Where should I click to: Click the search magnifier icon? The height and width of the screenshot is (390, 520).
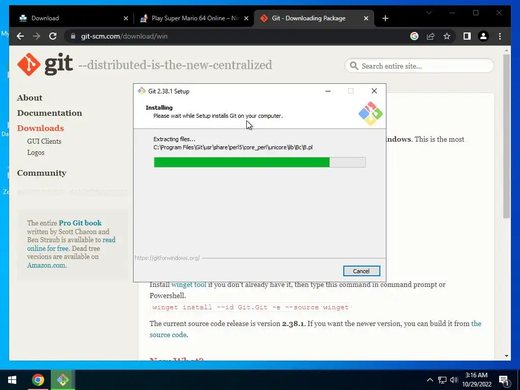tap(354, 66)
